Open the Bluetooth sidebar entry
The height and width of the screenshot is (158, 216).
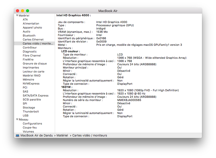pyautogui.click(x=29, y=35)
